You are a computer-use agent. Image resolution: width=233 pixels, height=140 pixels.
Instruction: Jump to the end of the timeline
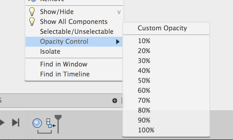pyautogui.click(x=15, y=123)
